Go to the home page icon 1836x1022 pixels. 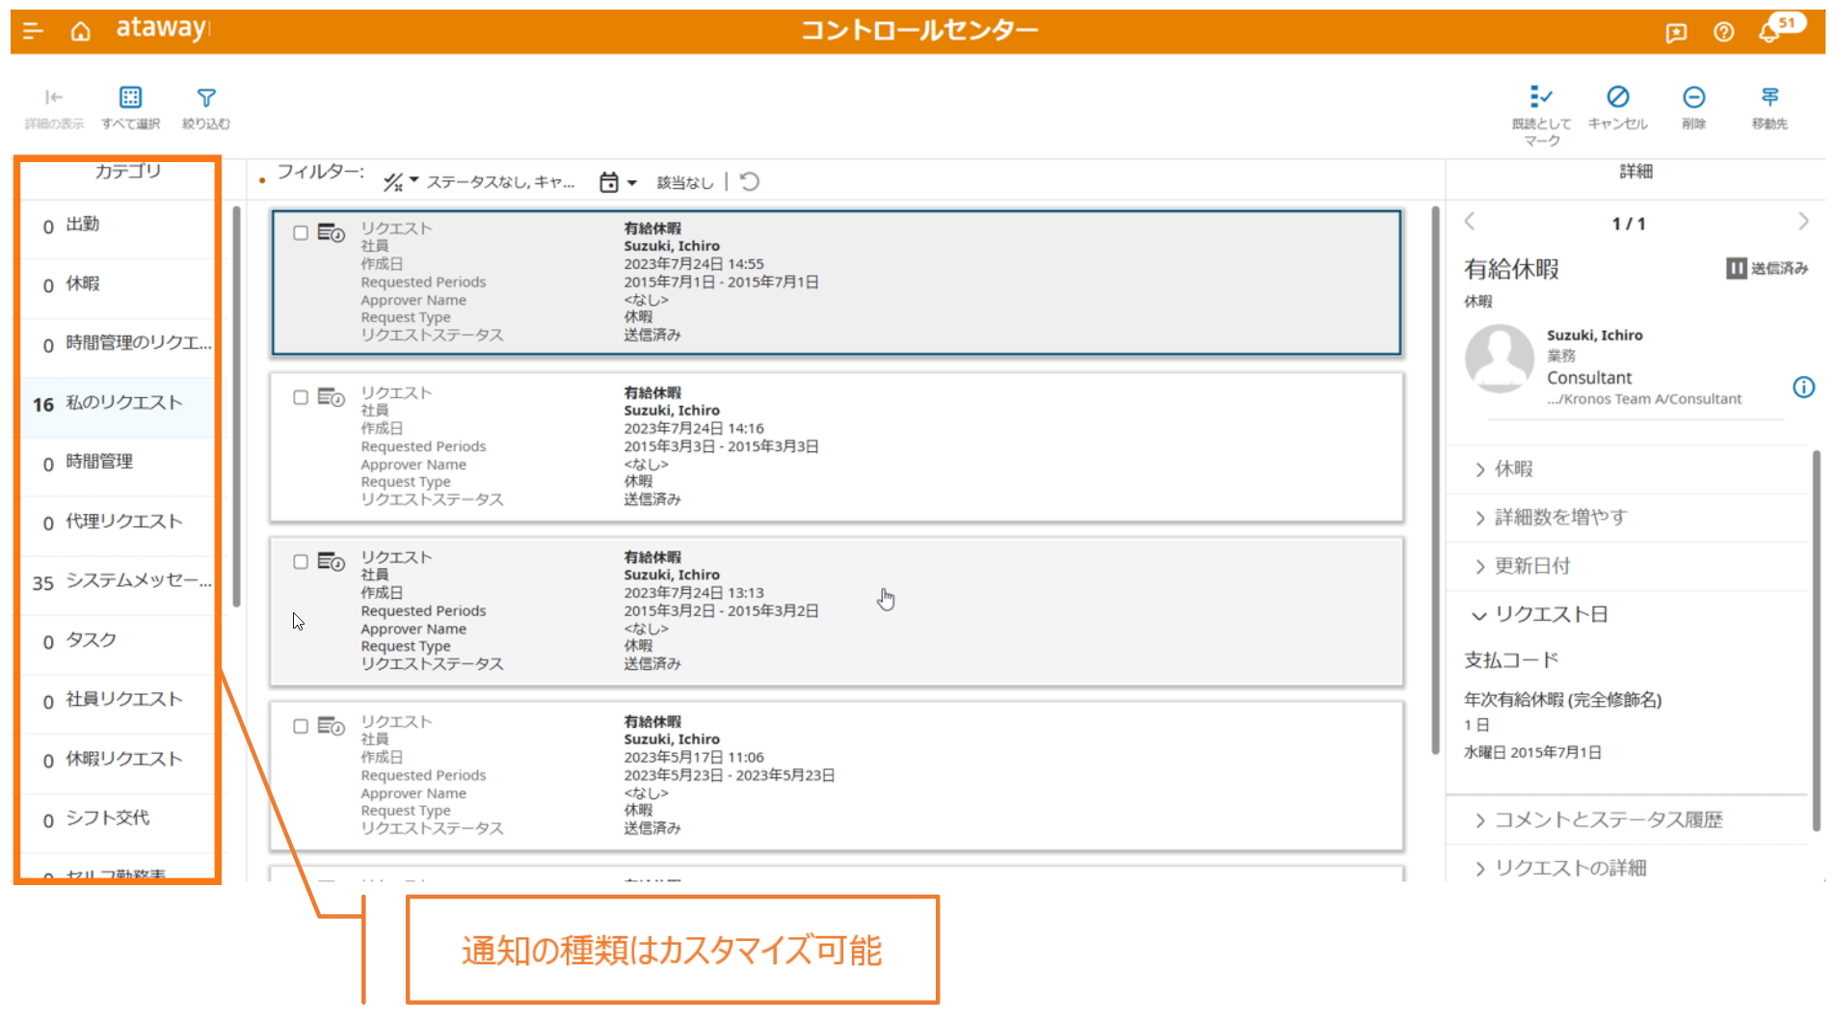[x=81, y=32]
